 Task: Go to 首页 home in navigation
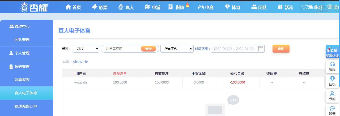point(73,7)
